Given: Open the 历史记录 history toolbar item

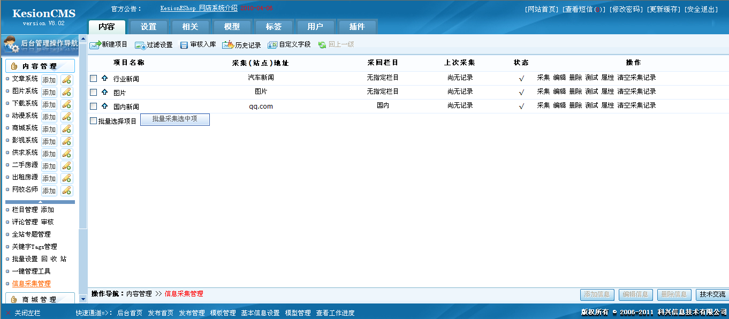Looking at the screenshot, I should pyautogui.click(x=228, y=45).
